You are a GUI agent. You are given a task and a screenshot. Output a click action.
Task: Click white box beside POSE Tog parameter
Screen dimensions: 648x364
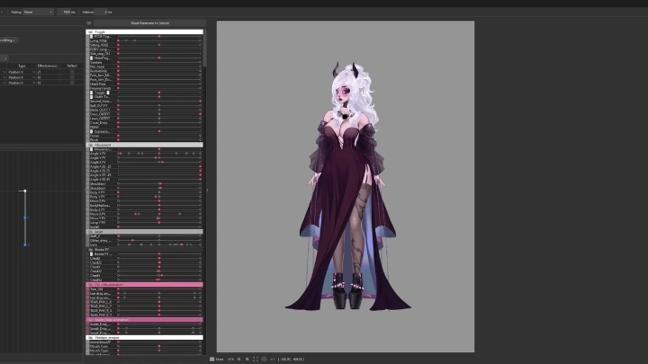click(91, 36)
